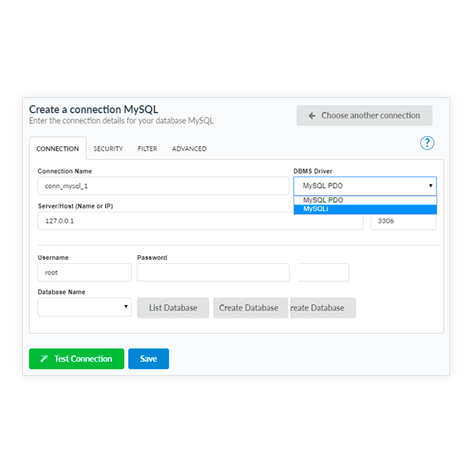The image size is (474, 474).
Task: Collapse the DBMS Driver dropdown
Action: coord(364,186)
